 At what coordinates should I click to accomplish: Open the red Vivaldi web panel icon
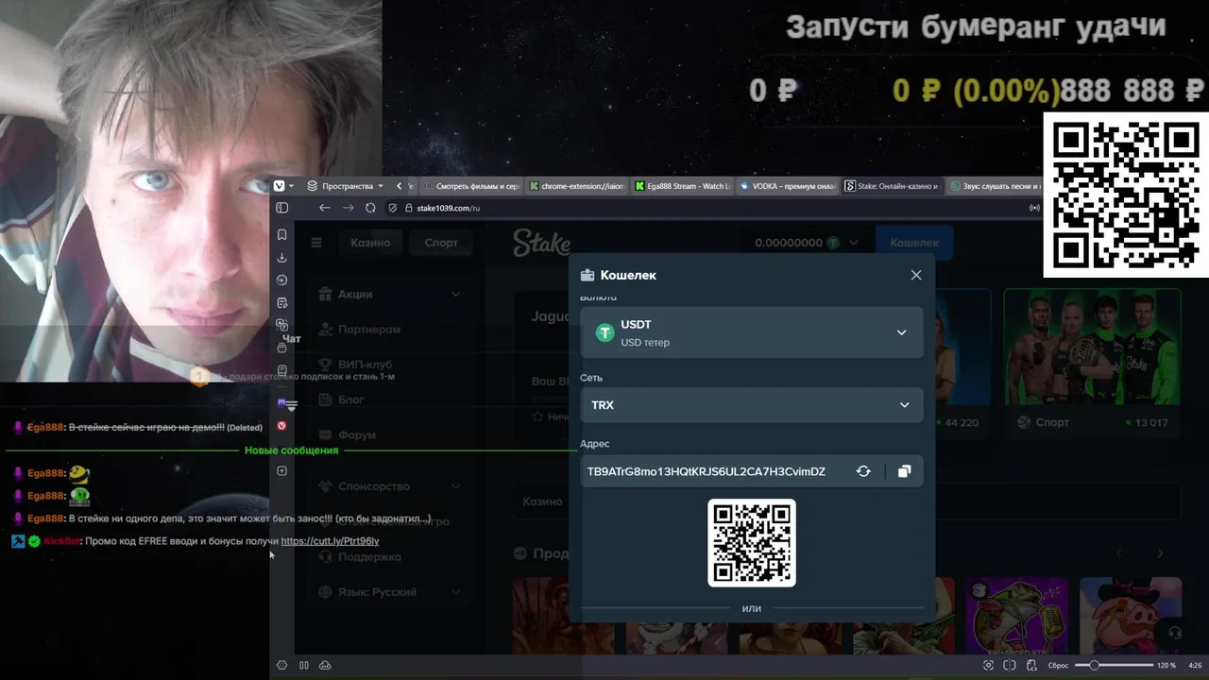(x=281, y=426)
